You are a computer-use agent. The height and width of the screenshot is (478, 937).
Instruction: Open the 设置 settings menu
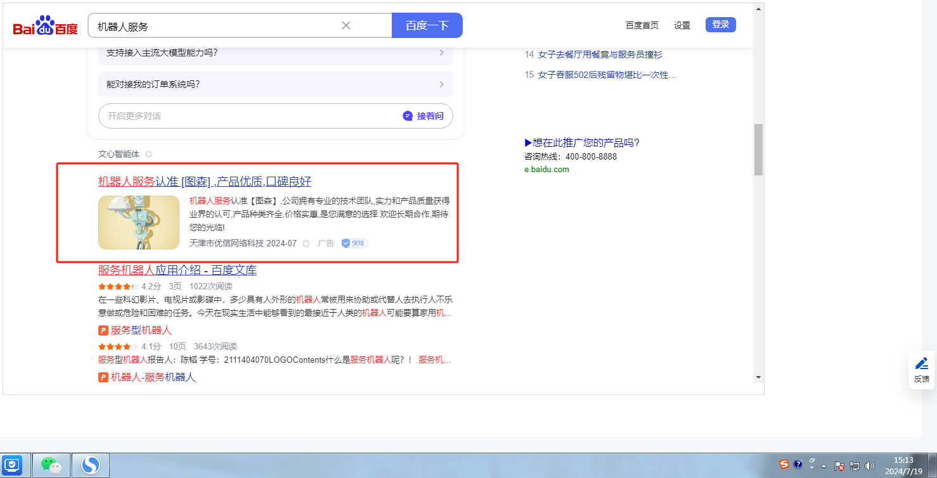pyautogui.click(x=682, y=25)
